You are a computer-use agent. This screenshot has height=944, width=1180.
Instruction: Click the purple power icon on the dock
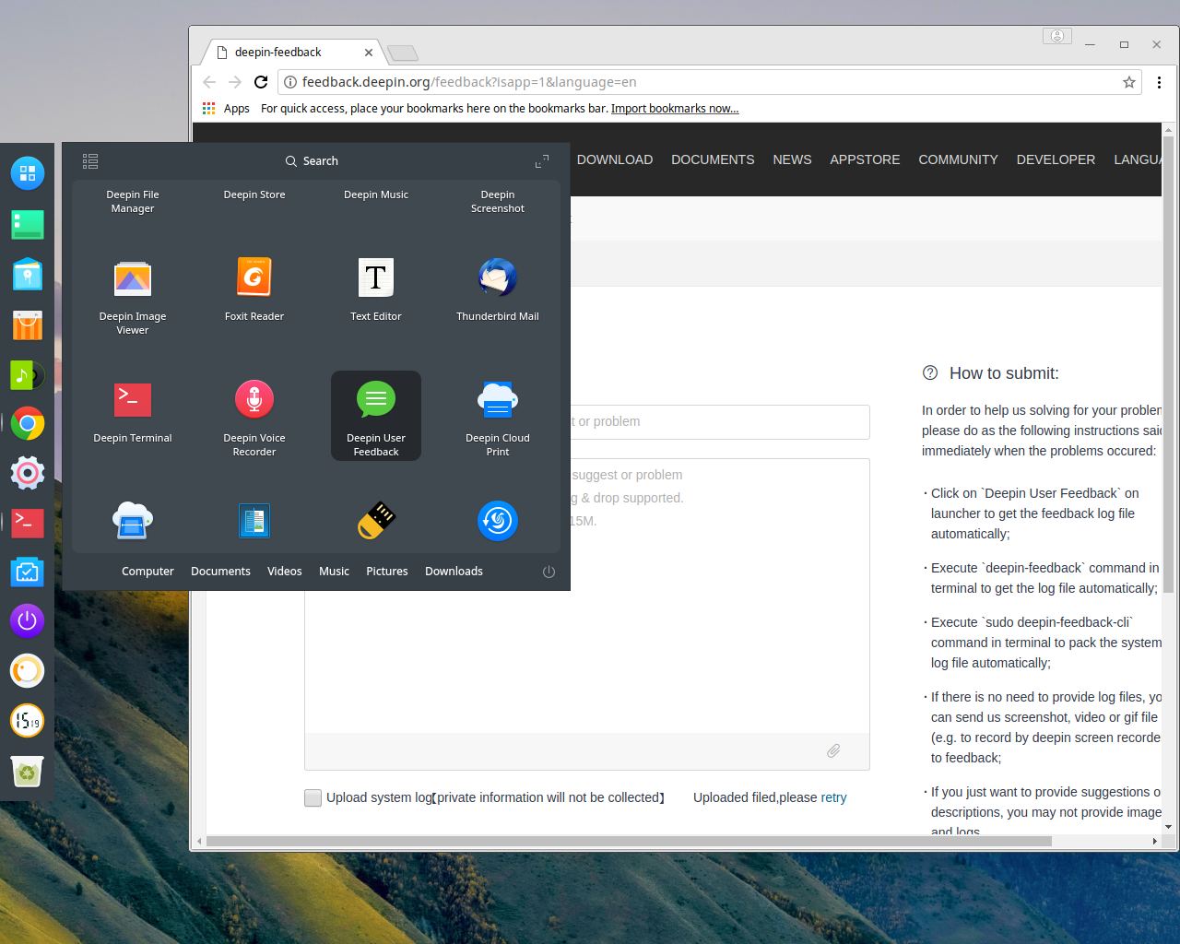[x=28, y=620]
